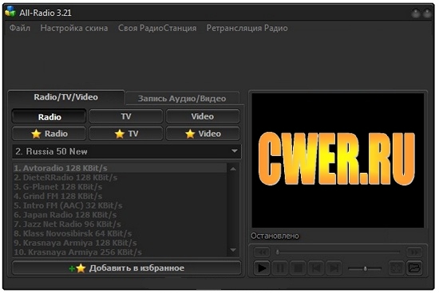Toggle fullscreen video mode button
439x293 pixels.
396,268
